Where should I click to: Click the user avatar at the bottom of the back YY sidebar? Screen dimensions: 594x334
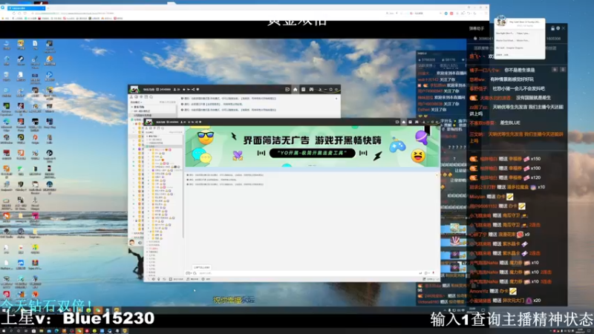click(132, 243)
